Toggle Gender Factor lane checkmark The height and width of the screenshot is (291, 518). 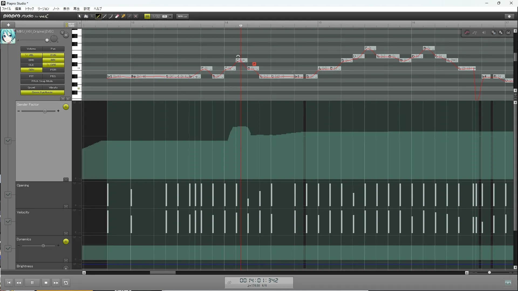[x=8, y=141]
